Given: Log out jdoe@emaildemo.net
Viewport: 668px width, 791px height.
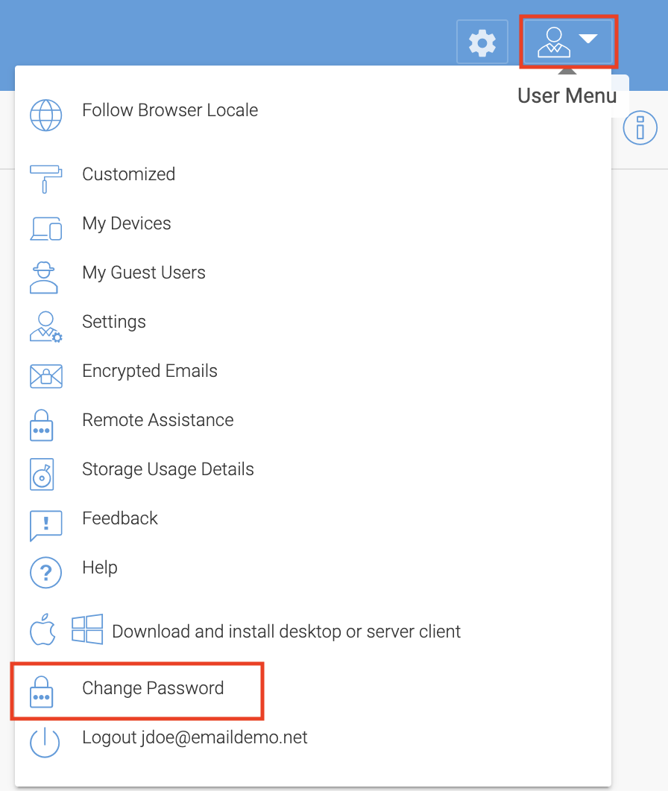Looking at the screenshot, I should 195,737.
